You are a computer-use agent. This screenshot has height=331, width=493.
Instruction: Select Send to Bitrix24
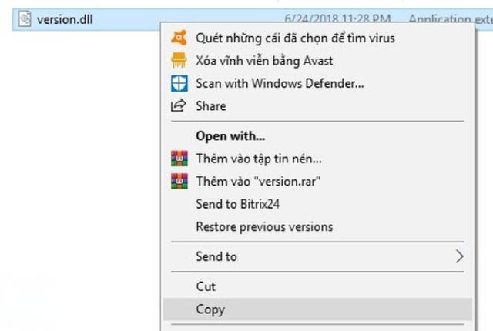coord(238,204)
